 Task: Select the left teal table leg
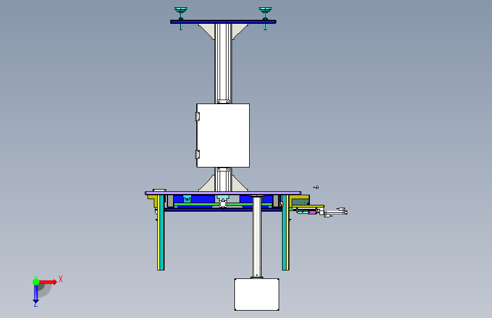pyautogui.click(x=161, y=232)
